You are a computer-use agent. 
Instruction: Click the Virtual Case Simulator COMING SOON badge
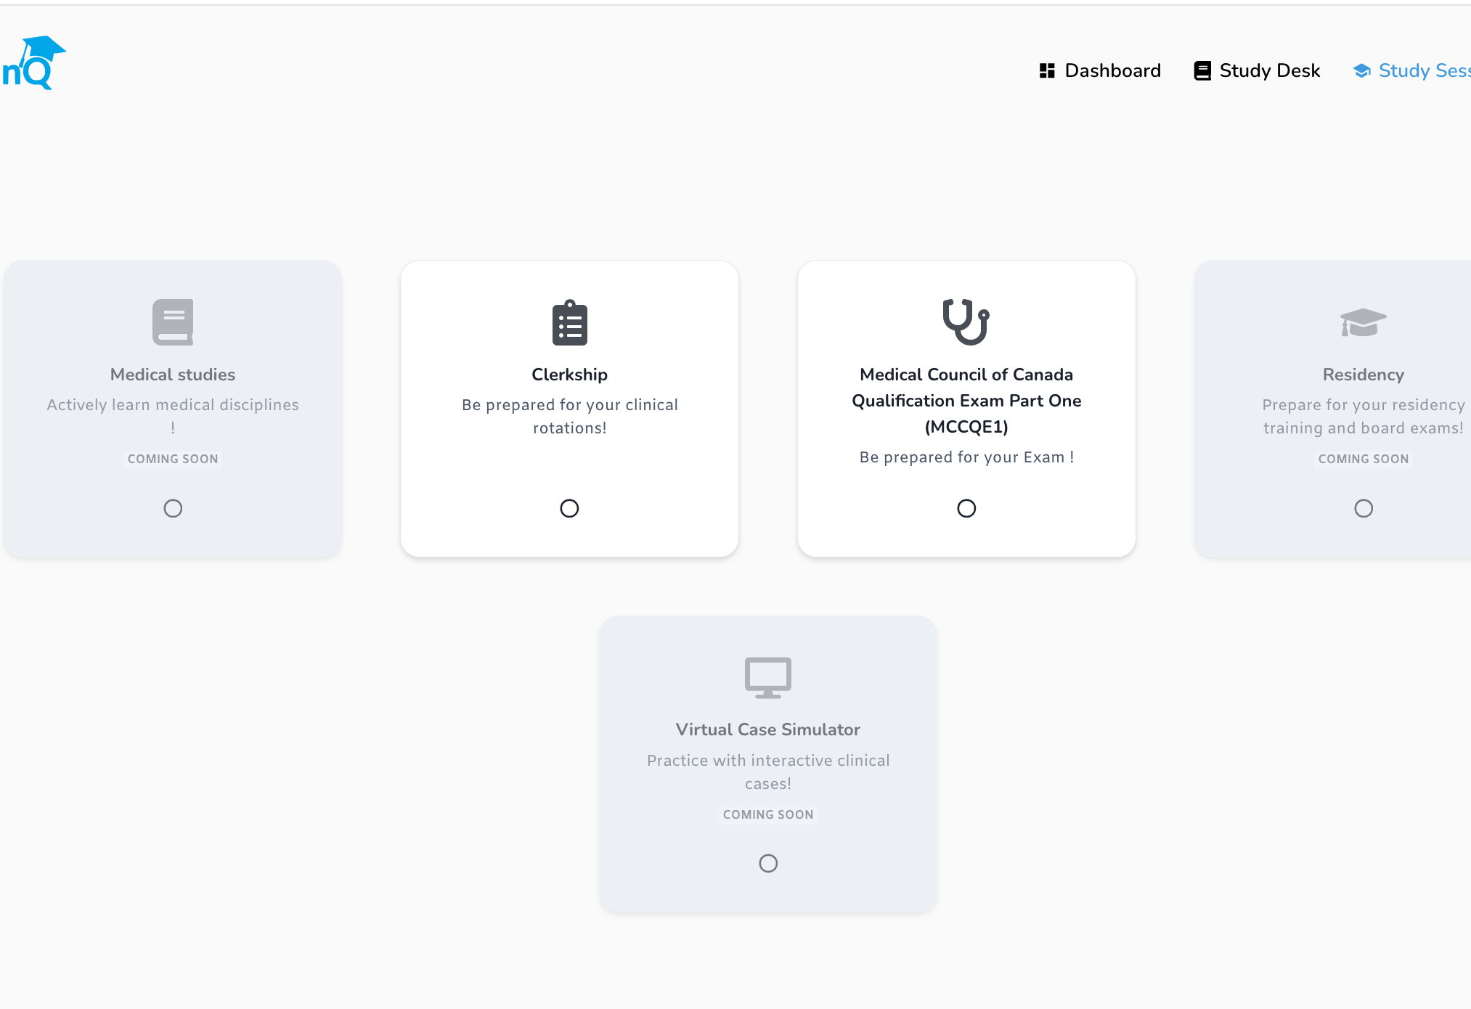(768, 814)
